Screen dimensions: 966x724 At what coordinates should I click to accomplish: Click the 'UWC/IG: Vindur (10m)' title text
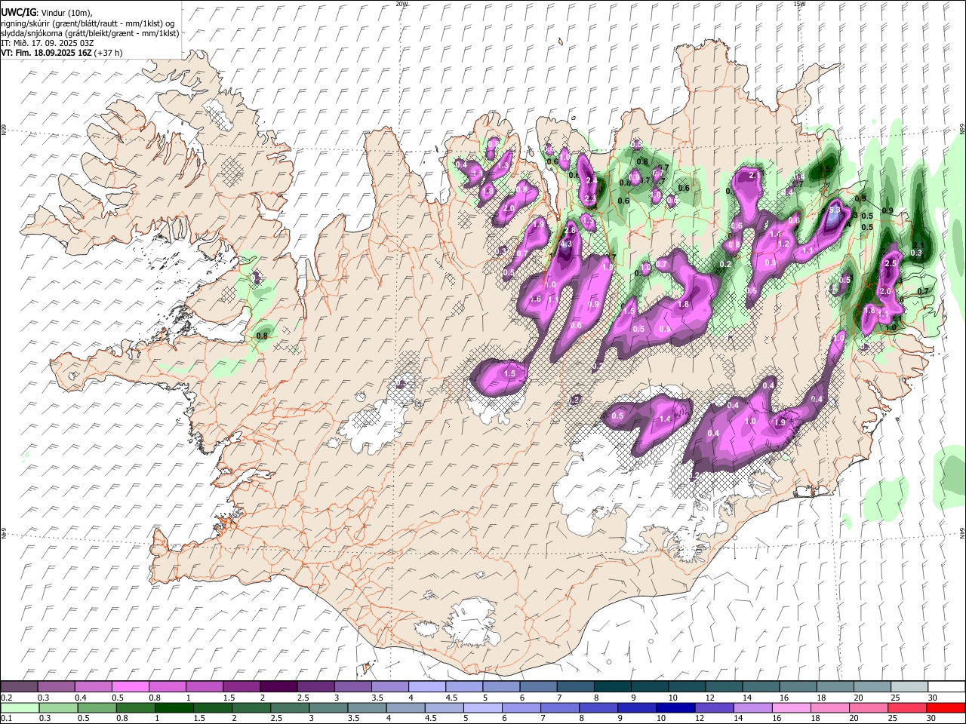(46, 13)
